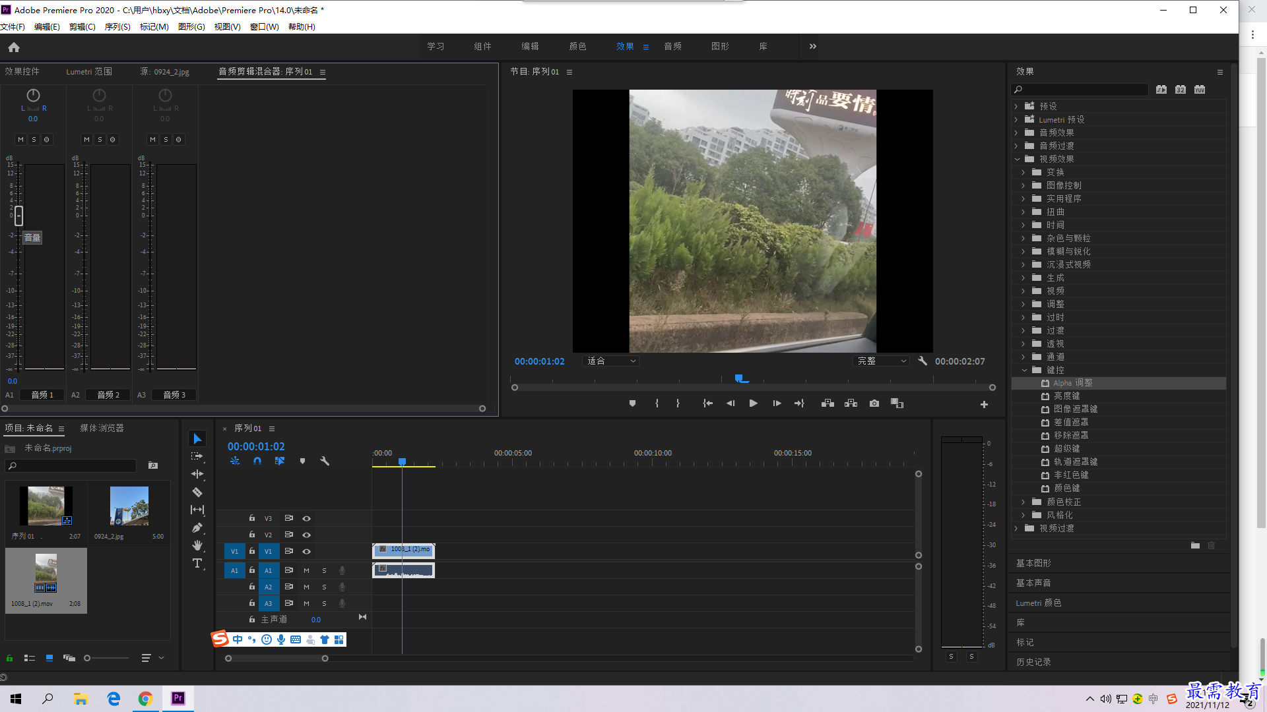This screenshot has width=1267, height=712.
Task: Click Accelerated Effects filter icon
Action: [1161, 90]
